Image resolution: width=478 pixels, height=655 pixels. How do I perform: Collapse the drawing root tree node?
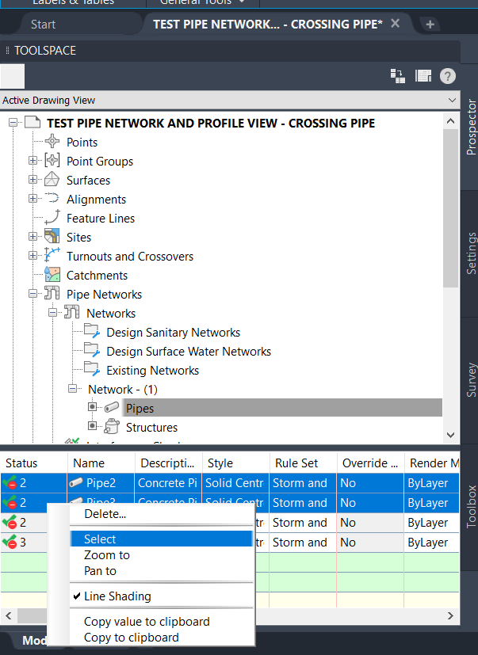tap(13, 123)
